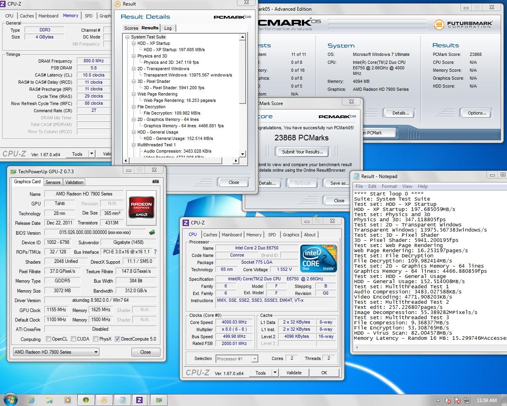Open the AMD Radeon HD 7900 Series dropdown
This screenshot has width=507, height=406.
pos(56,352)
